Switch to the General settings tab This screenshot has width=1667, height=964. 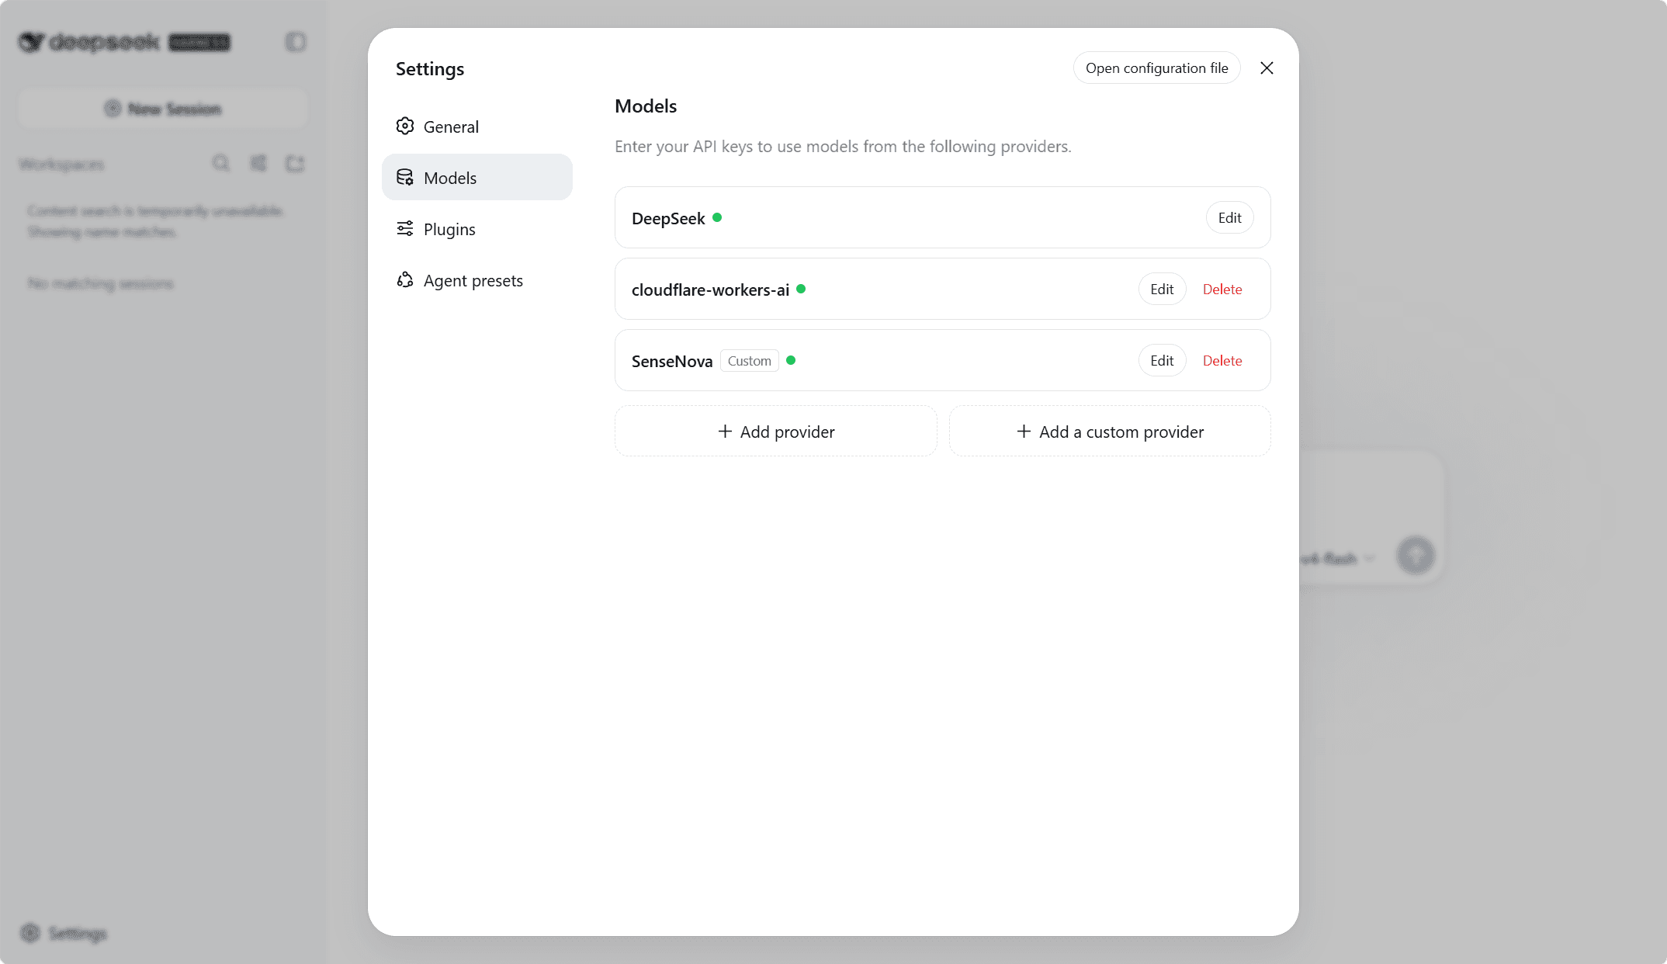click(x=477, y=127)
